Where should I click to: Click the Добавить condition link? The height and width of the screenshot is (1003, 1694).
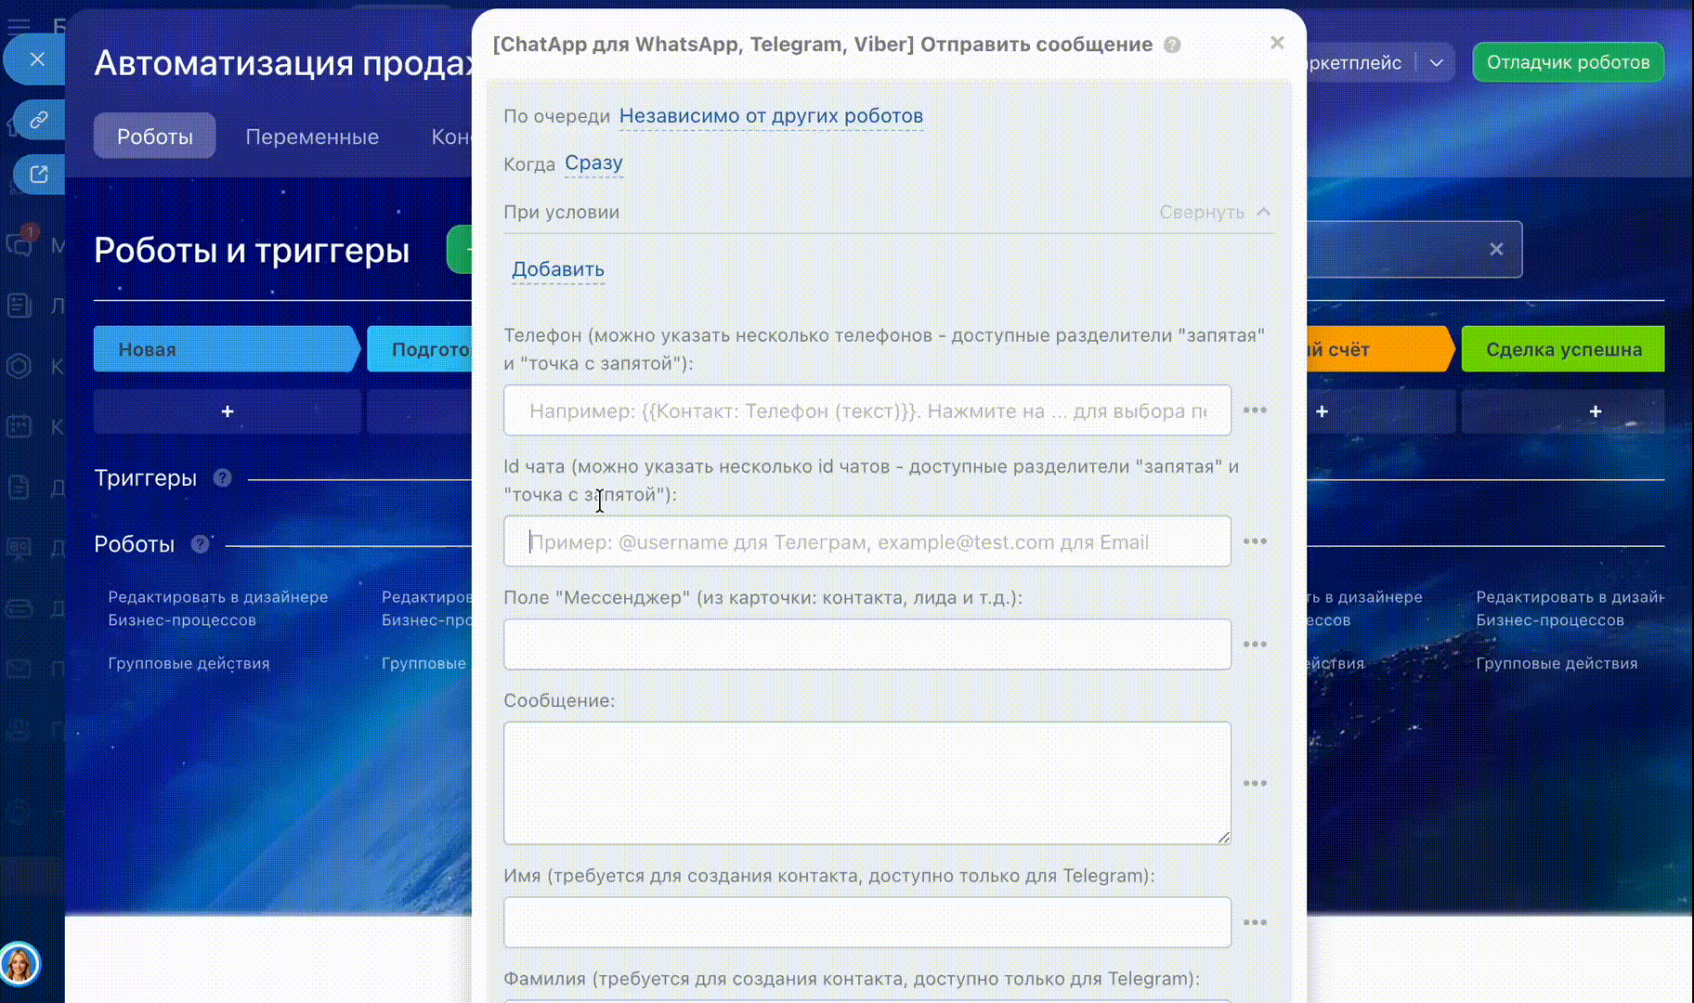[x=558, y=269]
